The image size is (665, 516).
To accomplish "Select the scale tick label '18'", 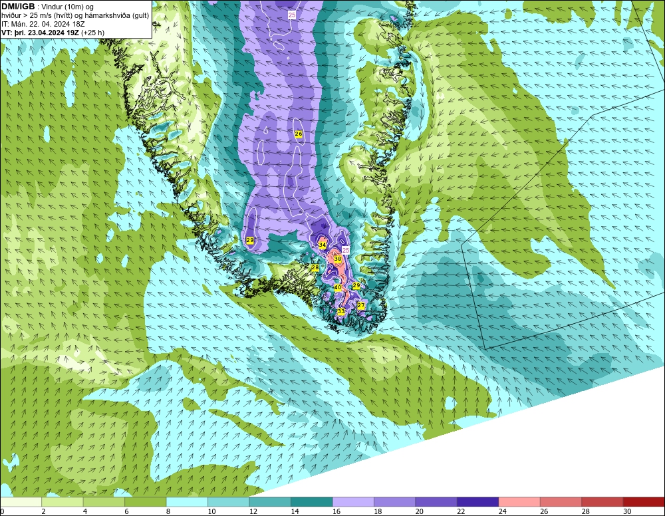I will point(378,512).
